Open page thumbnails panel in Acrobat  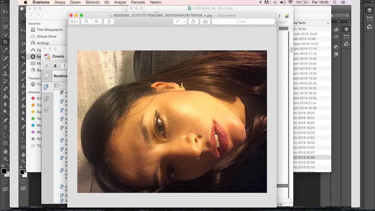pyautogui.click(x=46, y=76)
